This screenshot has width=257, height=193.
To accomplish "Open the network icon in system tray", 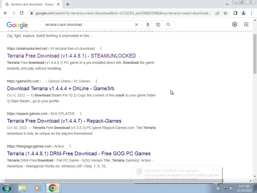I will [x=226, y=188].
